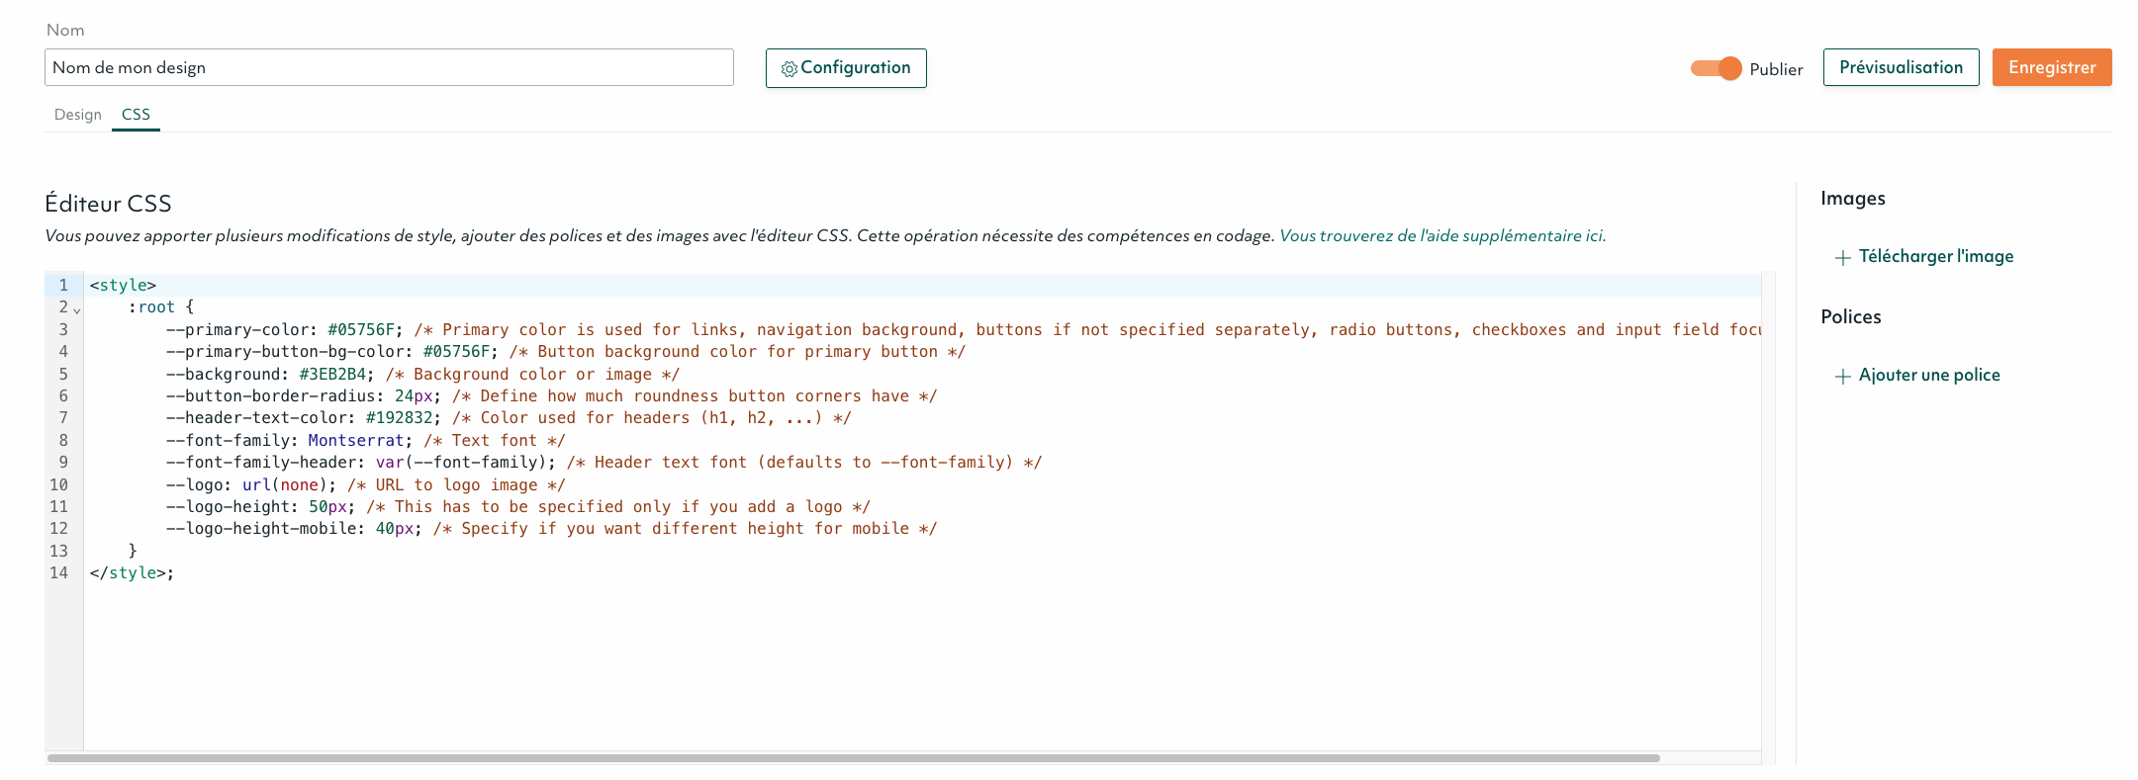The image size is (2138, 780).
Task: Click the :root selector text on line 2
Action: (151, 307)
